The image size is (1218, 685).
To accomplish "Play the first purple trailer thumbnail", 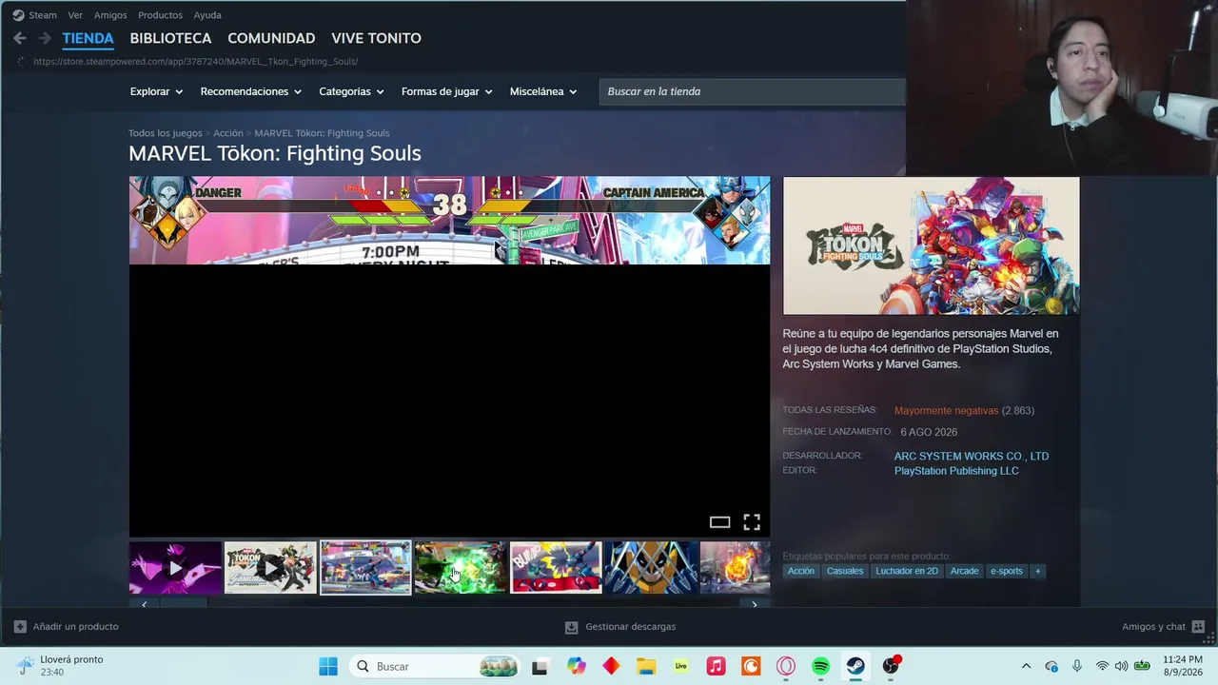I will pos(175,567).
